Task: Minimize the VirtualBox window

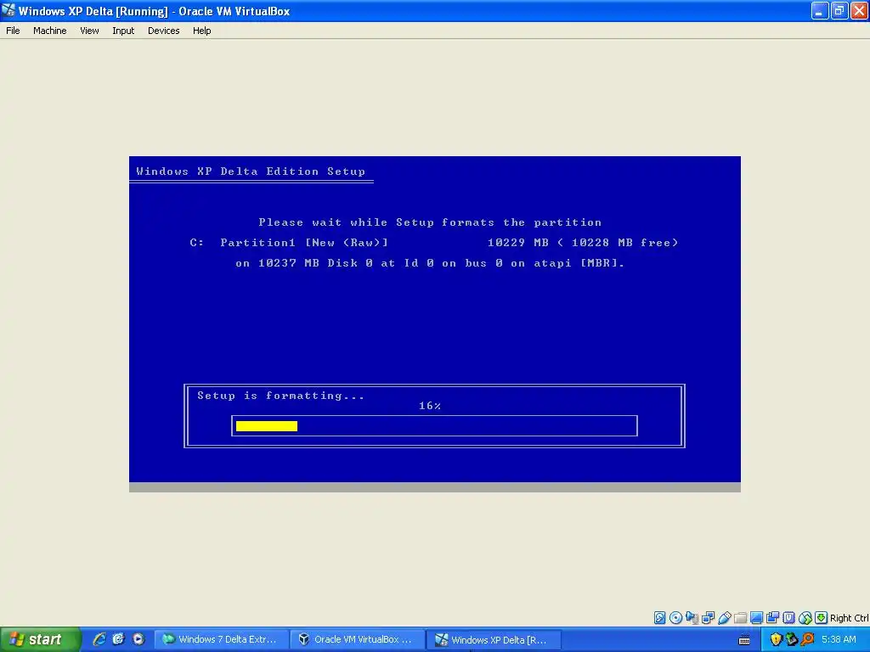Action: 820,10
